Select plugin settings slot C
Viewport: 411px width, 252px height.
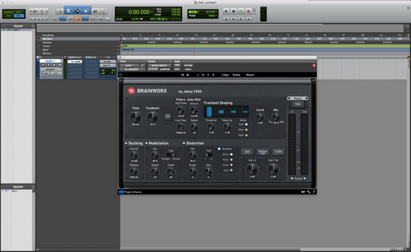click(208, 75)
